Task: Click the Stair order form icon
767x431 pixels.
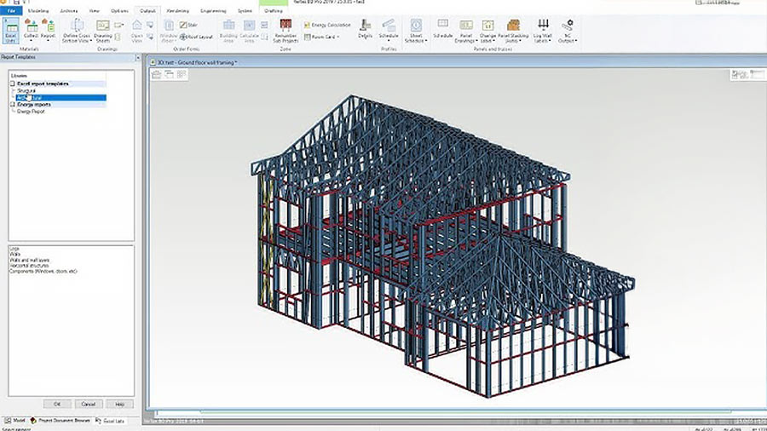Action: 183,25
